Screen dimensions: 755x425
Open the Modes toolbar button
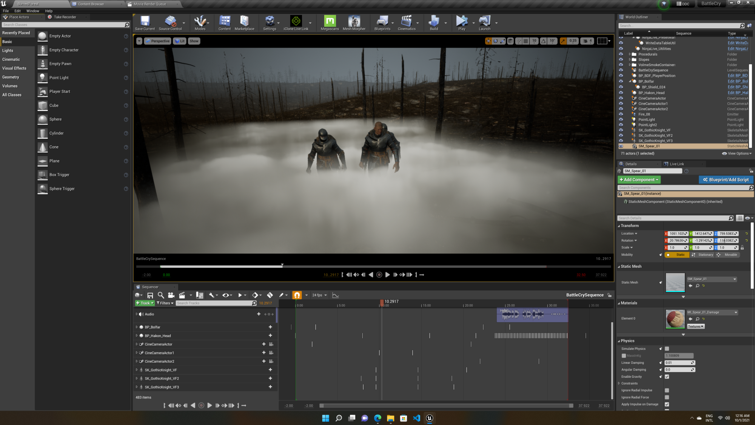coord(200,23)
